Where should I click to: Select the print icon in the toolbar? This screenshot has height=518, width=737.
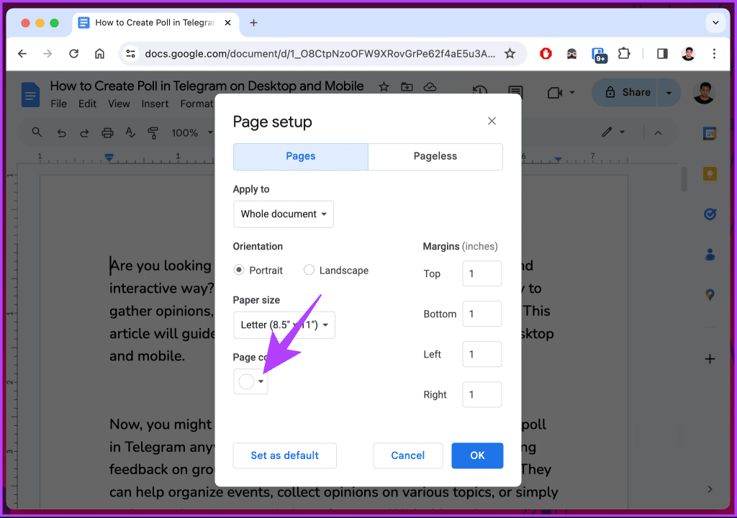[x=107, y=132]
